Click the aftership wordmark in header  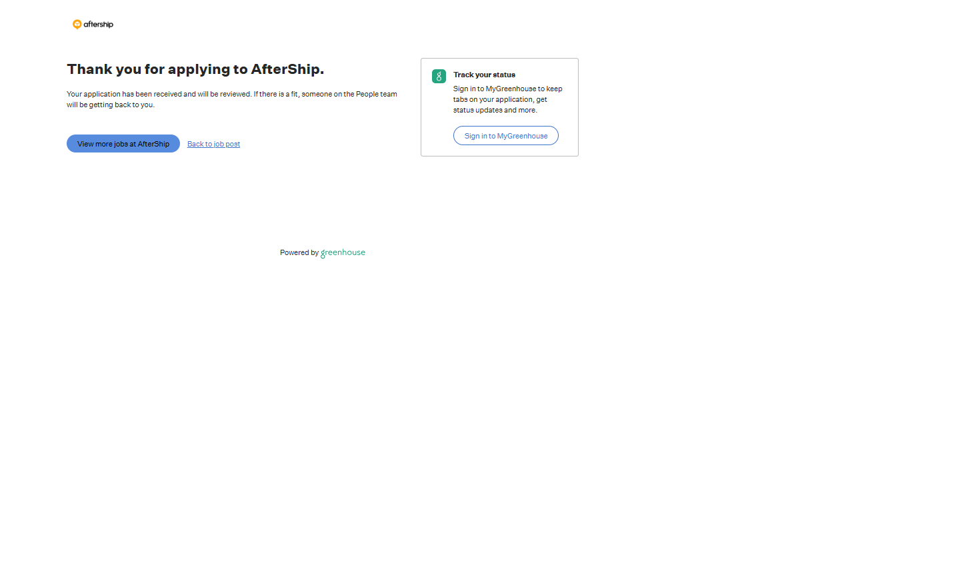point(99,25)
